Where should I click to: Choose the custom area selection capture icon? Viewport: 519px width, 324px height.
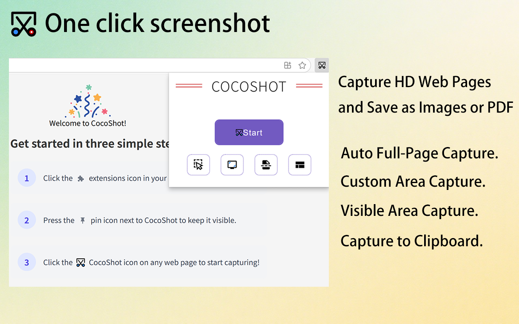(x=198, y=165)
